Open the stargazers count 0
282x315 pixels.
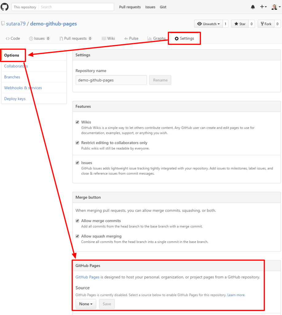252,24
